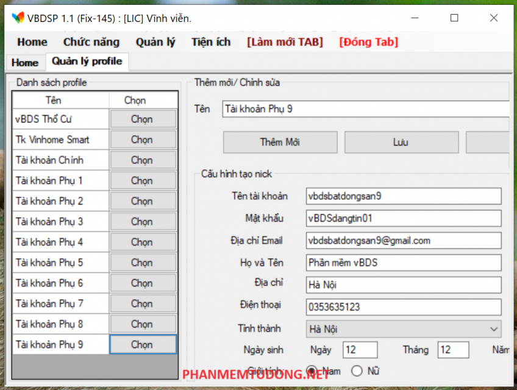Switch to the Home tab
Screen dimensions: 517x390
24,62
